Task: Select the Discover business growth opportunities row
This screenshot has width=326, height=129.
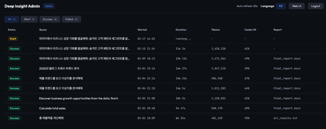Action: pos(78,98)
